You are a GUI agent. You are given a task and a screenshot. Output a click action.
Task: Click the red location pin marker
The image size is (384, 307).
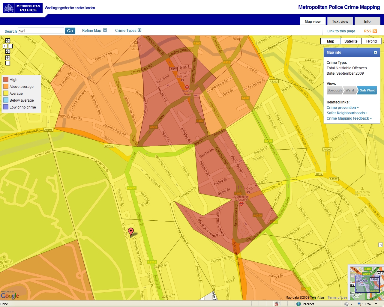131,232
